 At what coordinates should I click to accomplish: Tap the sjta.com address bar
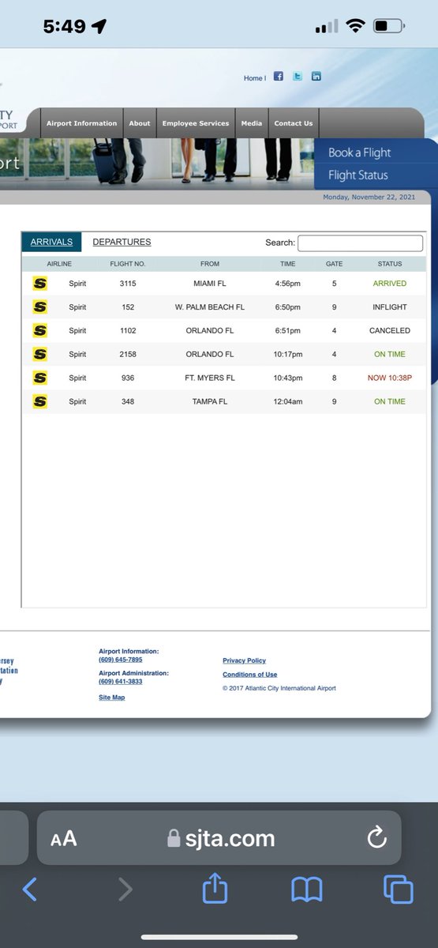(219, 838)
